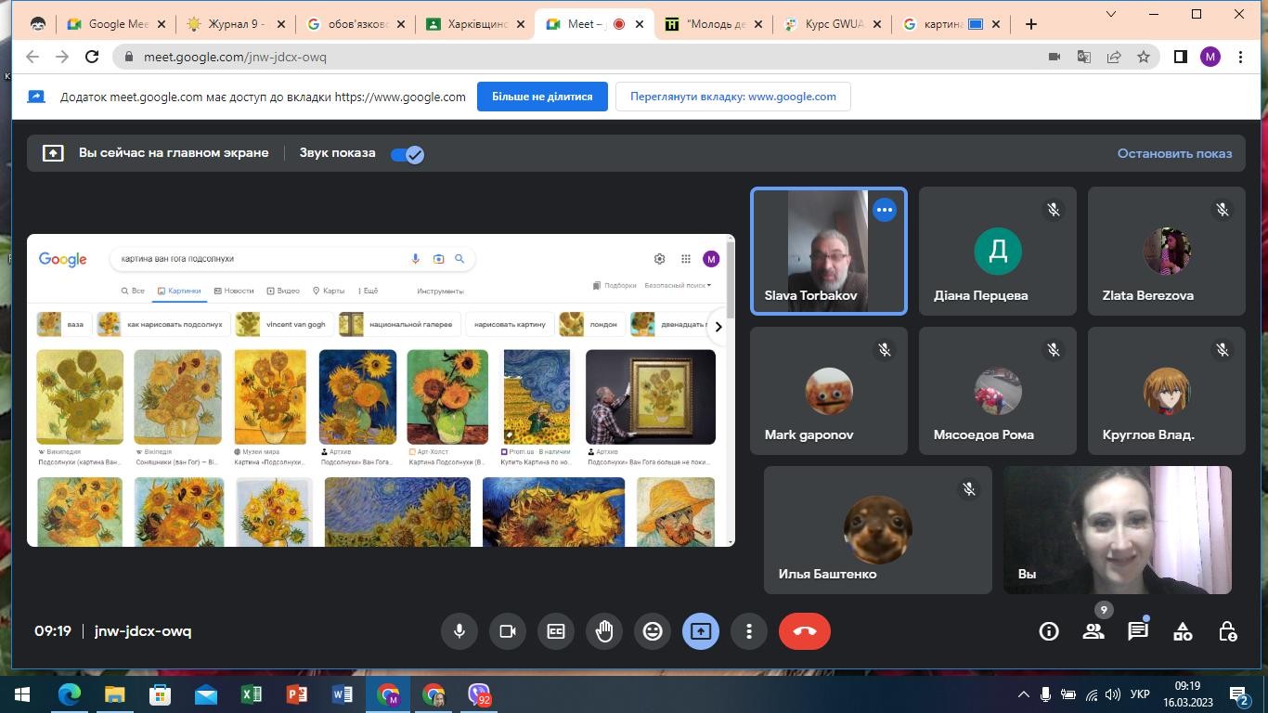Turn off camera in Meet controls
Viewport: 1268px width, 713px height.
click(508, 631)
